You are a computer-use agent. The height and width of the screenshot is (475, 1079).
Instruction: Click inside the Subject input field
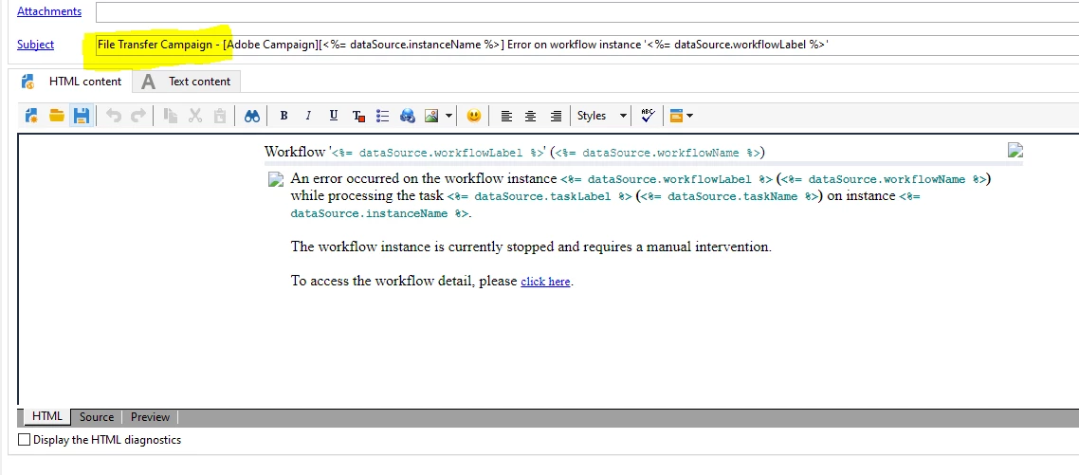point(587,45)
